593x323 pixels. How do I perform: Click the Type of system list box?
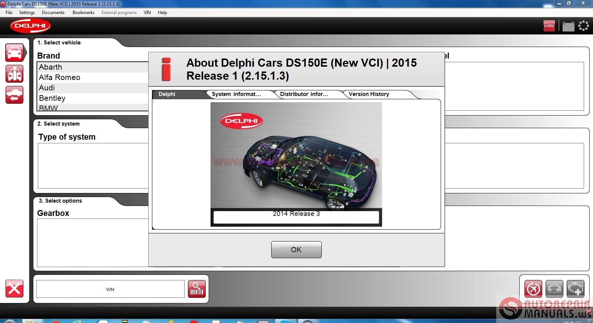(x=93, y=166)
